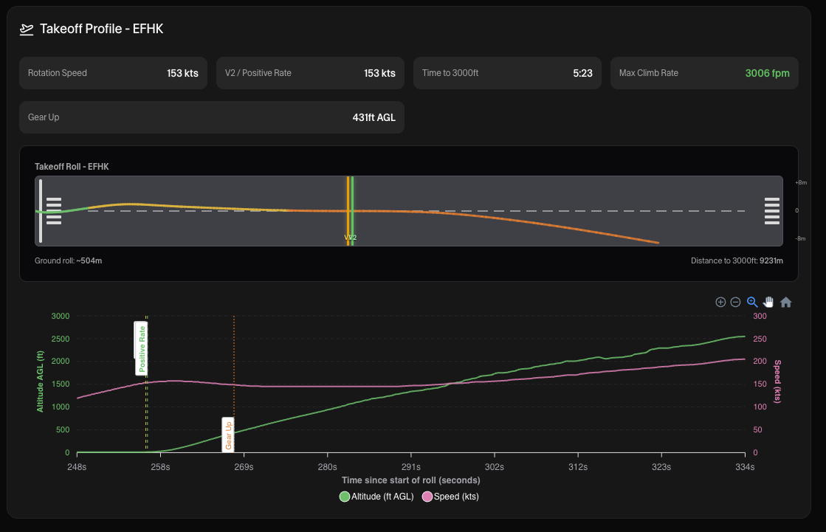Viewport: 826px width, 532px height.
Task: Click Time since start of roll label
Action: [x=411, y=480]
